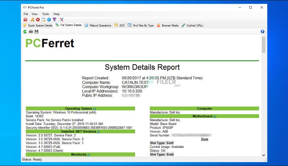288x166 pixels.
Task: Open help via blue question mark icon
Action: click(x=263, y=32)
